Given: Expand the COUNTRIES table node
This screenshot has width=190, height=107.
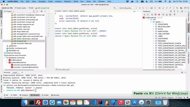Looking at the screenshot, I should coord(153,24).
